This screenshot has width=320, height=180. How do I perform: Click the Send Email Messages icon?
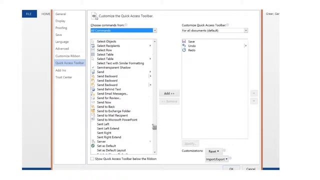[x=93, y=93]
